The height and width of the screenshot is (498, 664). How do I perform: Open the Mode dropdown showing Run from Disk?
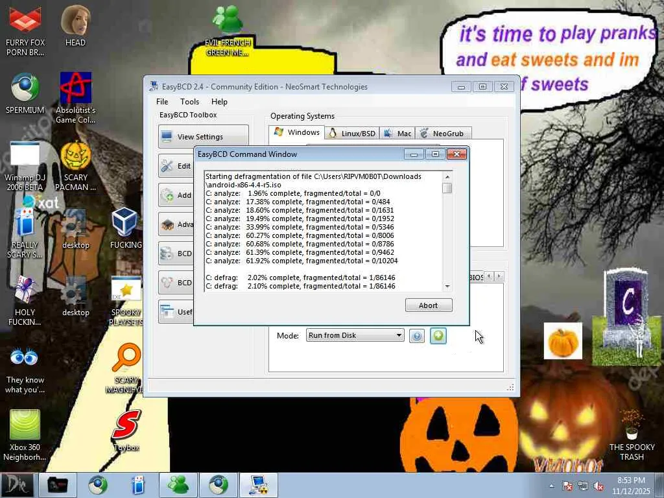[355, 335]
